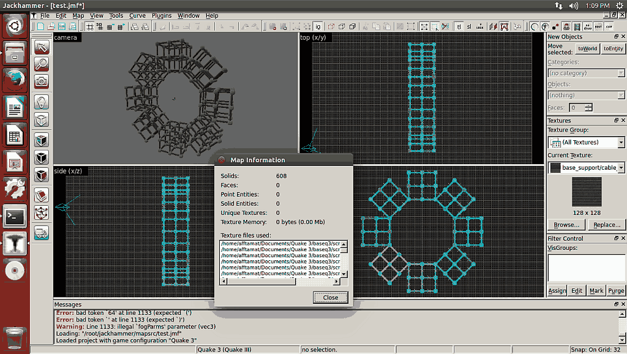Click the Clip tool icon
Viewport: 627px width, 354px height.
click(x=41, y=195)
